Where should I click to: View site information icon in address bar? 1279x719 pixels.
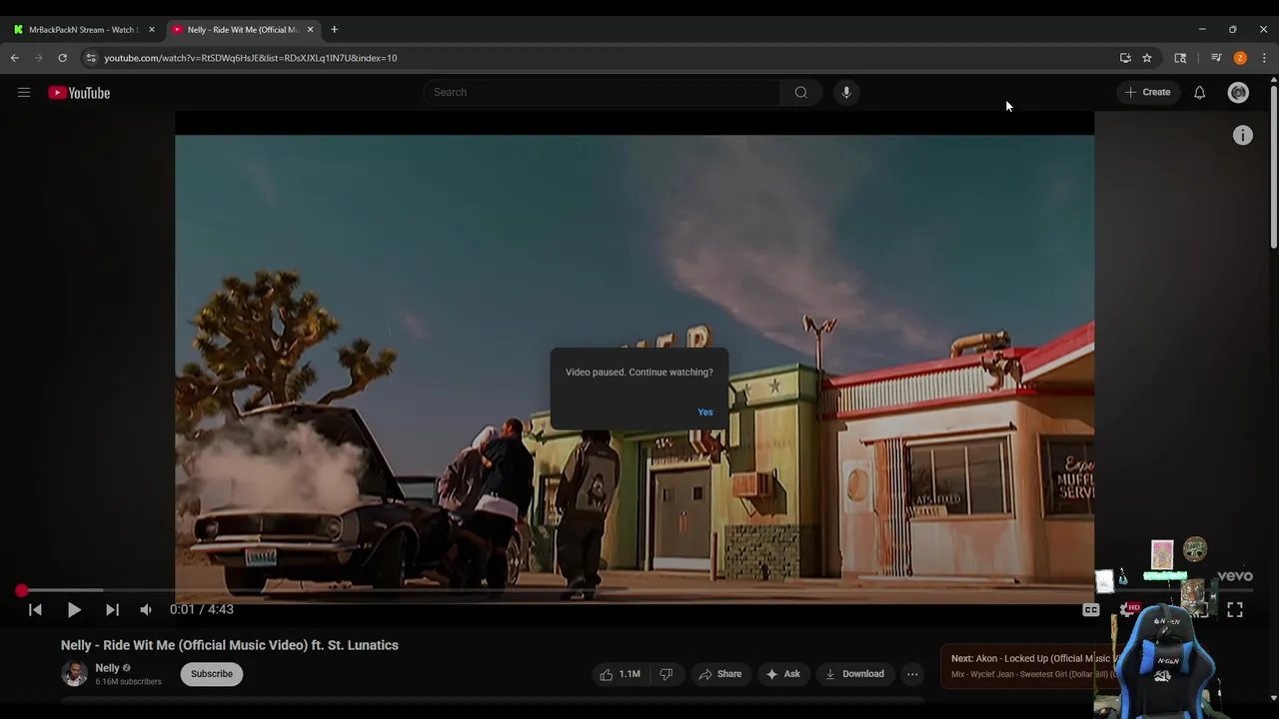[91, 58]
